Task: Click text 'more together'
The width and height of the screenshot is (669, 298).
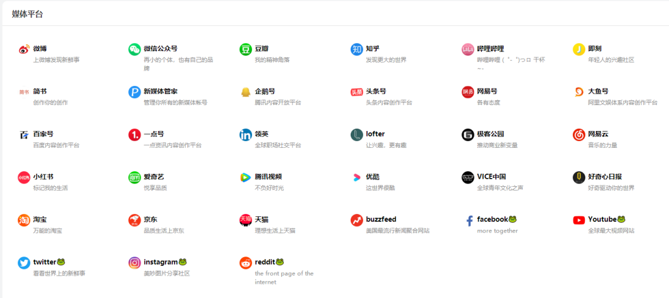Action: (497, 231)
